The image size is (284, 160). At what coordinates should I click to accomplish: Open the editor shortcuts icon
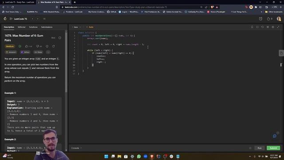click(x=268, y=27)
